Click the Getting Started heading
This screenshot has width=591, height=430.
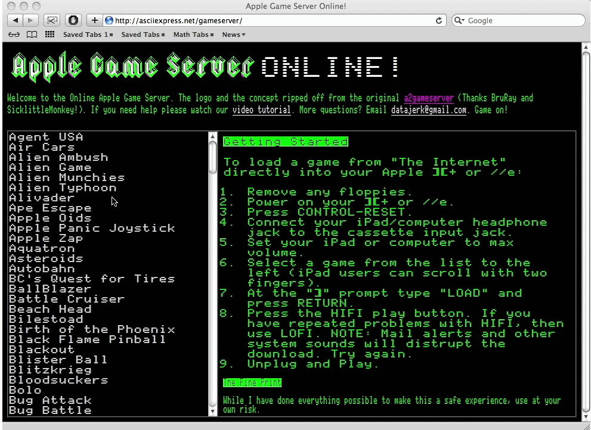pos(286,142)
